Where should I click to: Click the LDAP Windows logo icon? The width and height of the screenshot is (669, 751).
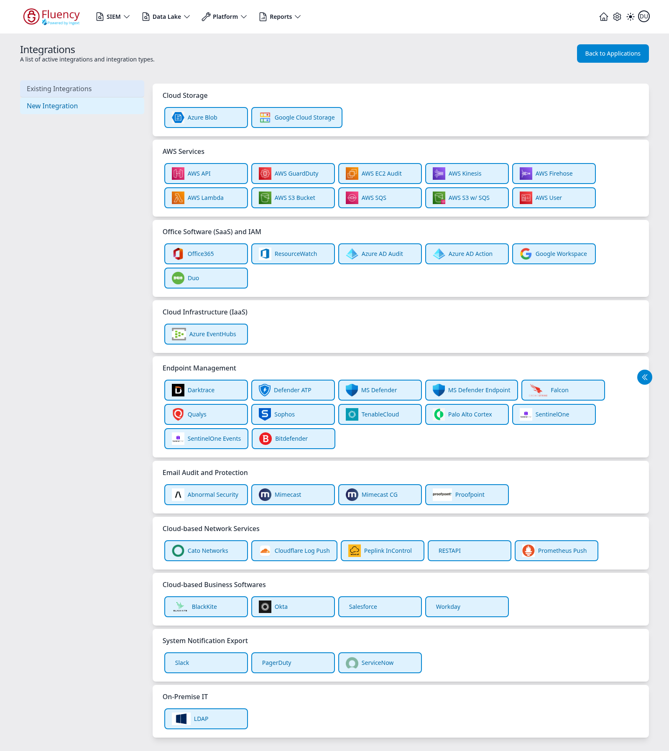181,719
